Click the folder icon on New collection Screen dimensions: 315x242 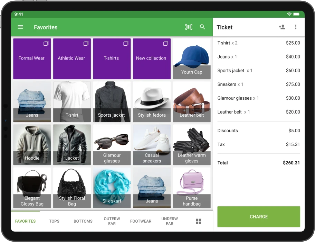click(165, 43)
